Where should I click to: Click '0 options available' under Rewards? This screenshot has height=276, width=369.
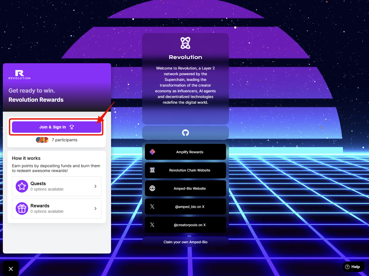pyautogui.click(x=47, y=211)
